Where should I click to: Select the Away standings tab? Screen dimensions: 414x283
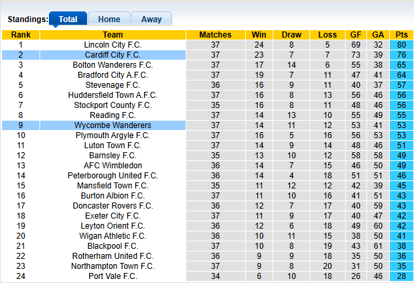coord(151,19)
